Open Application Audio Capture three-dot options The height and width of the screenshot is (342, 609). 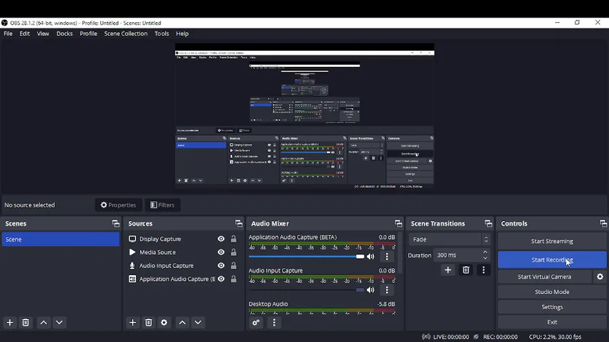[386, 256]
